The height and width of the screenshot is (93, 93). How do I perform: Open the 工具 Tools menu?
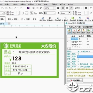(x=54, y=4)
